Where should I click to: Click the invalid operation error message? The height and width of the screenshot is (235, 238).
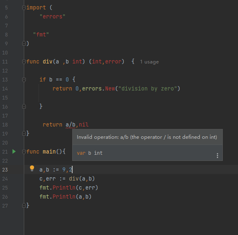click(147, 137)
